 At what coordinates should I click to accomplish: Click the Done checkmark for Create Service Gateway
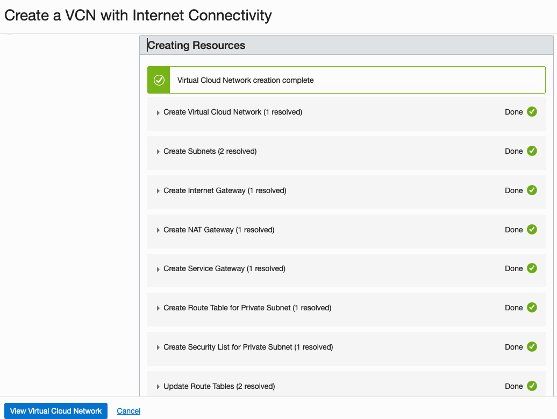coord(532,268)
